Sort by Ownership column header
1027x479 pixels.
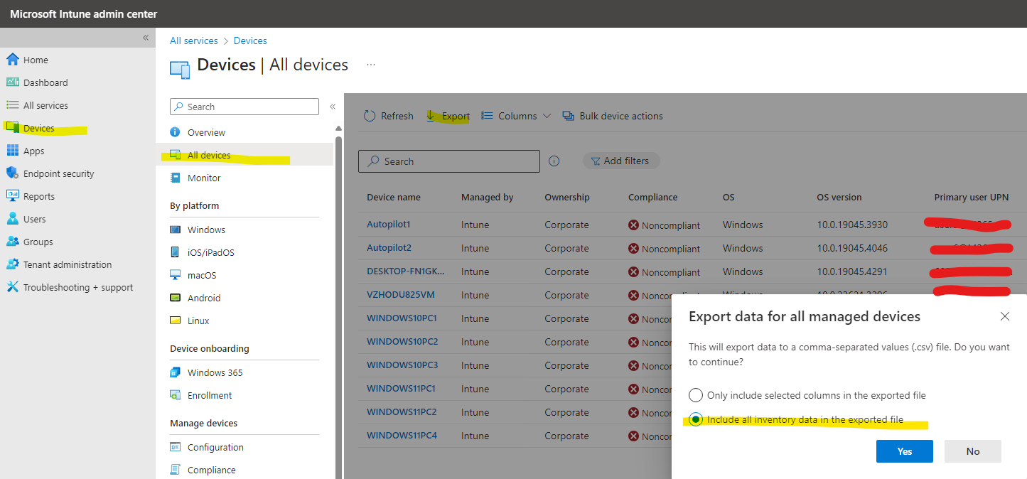click(x=567, y=198)
